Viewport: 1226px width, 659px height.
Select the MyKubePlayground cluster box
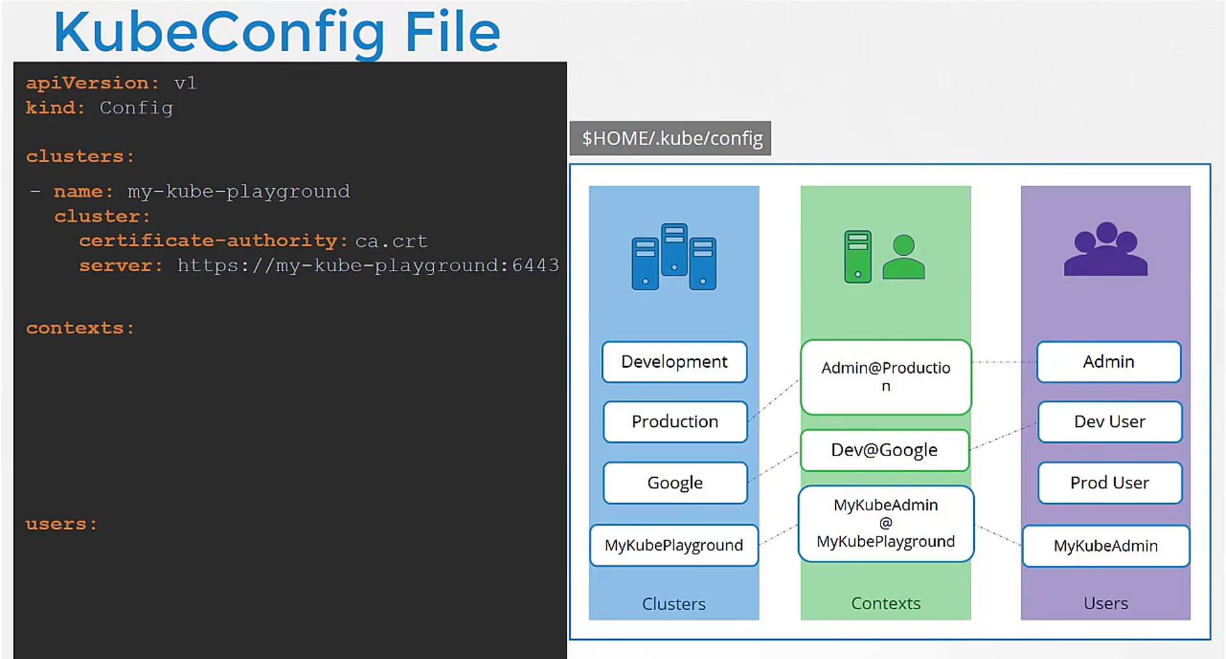point(674,545)
